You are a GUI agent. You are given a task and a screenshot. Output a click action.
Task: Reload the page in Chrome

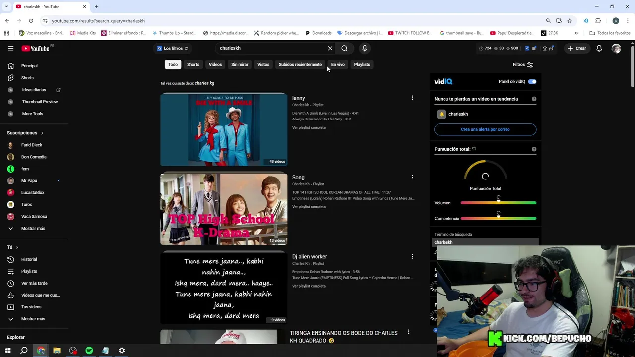31,21
